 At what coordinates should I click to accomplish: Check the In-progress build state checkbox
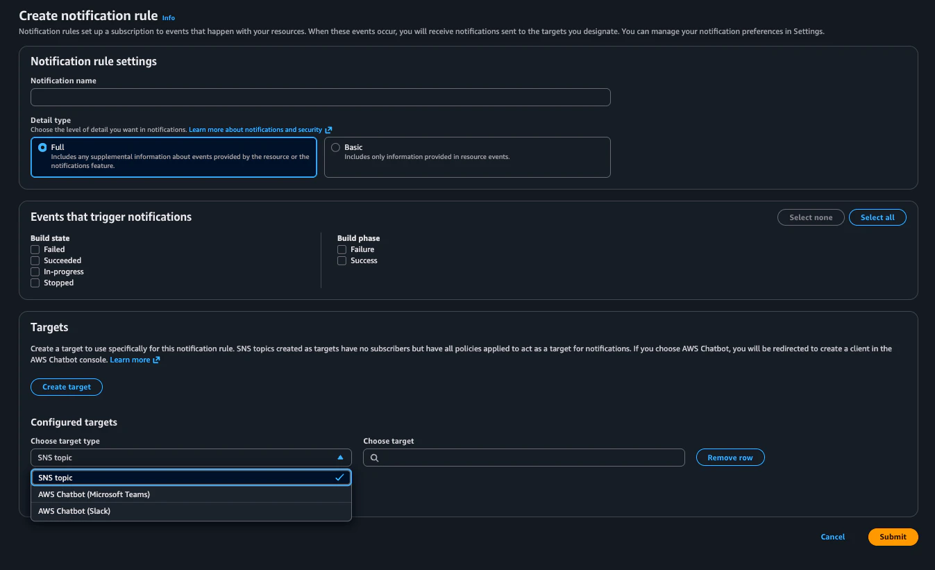point(35,271)
